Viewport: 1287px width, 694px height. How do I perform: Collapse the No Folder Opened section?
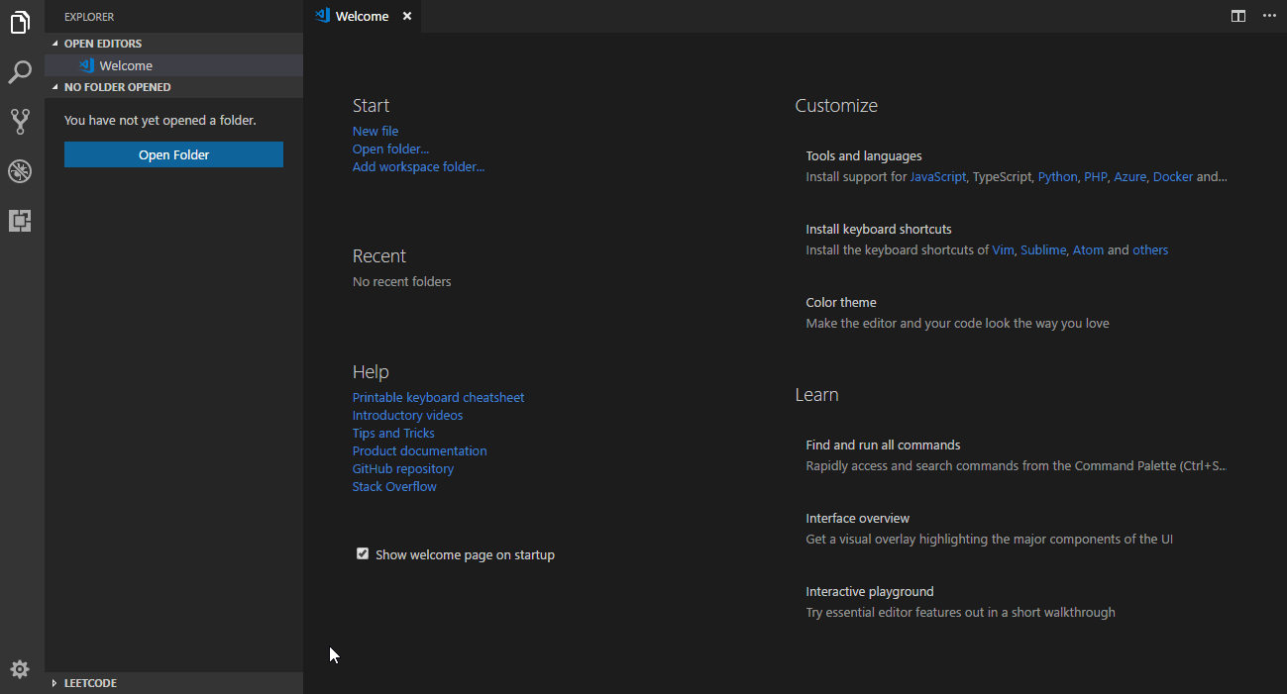[117, 87]
